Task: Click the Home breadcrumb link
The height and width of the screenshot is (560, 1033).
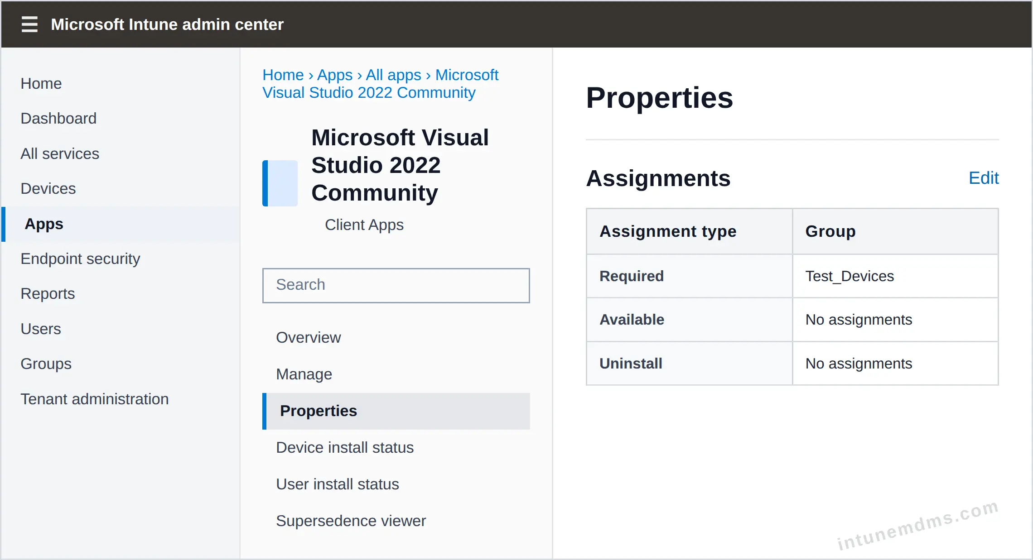Action: (283, 75)
